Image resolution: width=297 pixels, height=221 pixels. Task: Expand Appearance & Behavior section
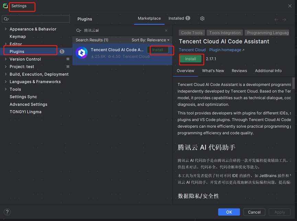(x=6, y=29)
